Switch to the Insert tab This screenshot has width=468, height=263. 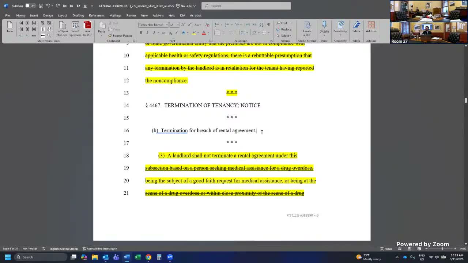point(34,15)
